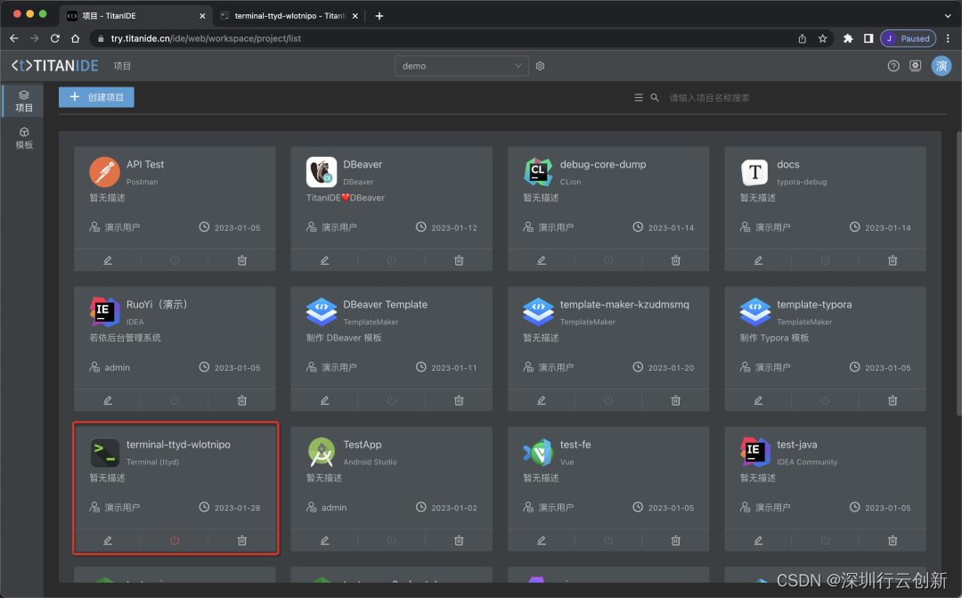Image resolution: width=962 pixels, height=598 pixels.
Task: Open the user avatar 演 menu
Action: pyautogui.click(x=942, y=66)
